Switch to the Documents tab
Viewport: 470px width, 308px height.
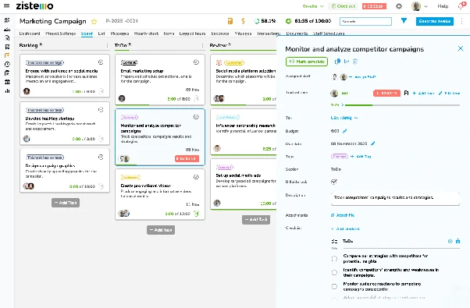[297, 34]
